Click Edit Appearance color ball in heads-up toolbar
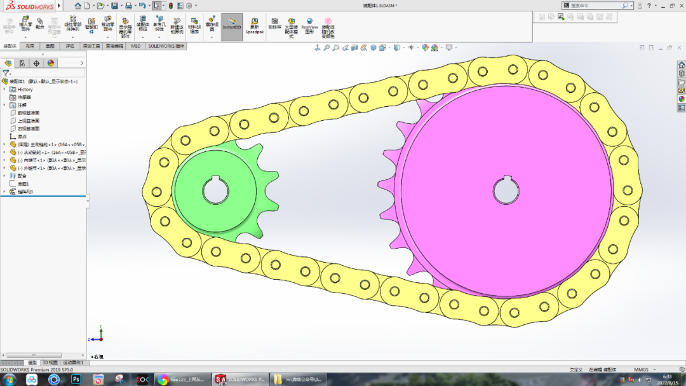The image size is (686, 386). pyautogui.click(x=426, y=47)
